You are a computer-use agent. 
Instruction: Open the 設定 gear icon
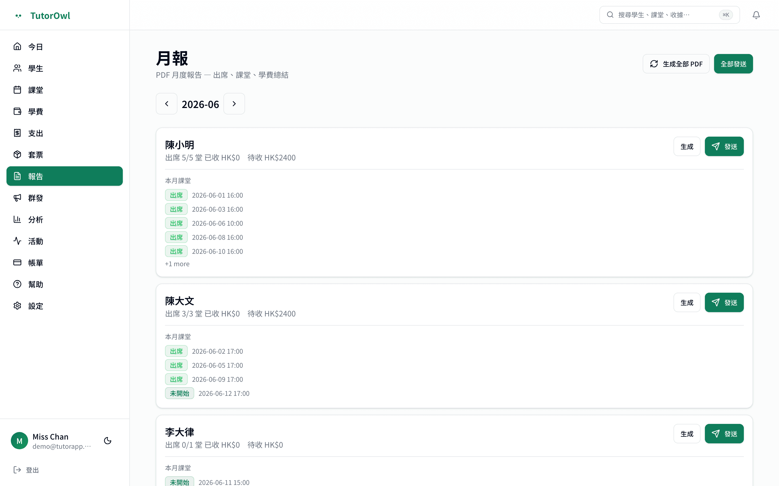17,306
